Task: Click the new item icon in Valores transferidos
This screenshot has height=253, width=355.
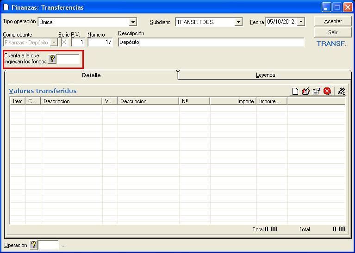Action: [x=295, y=91]
